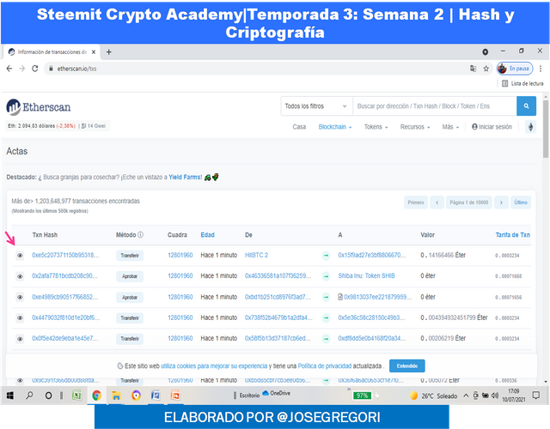Open the HitBTC 2 sender address
The width and height of the screenshot is (550, 429).
[256, 255]
